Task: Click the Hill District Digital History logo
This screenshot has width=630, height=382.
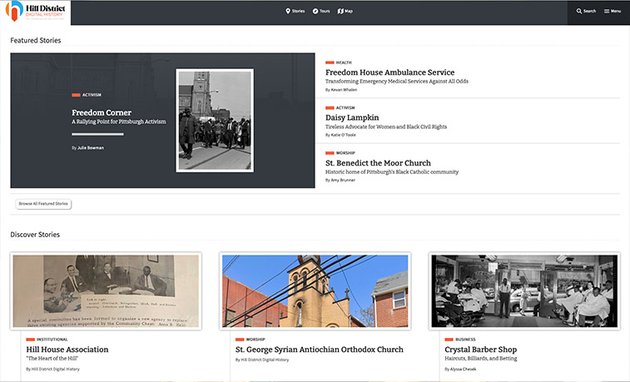Action: tap(35, 12)
